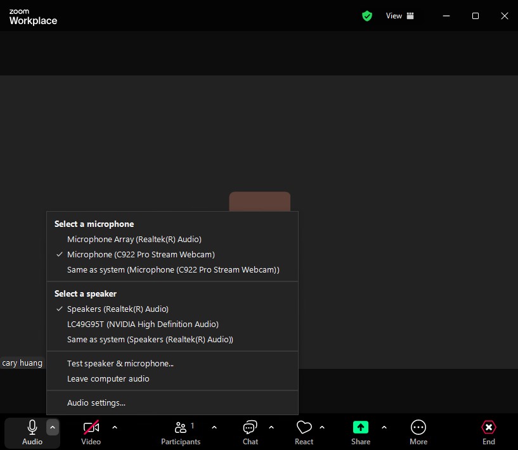Choose Test speaker & microphone...
Image resolution: width=518 pixels, height=450 pixels.
(120, 364)
